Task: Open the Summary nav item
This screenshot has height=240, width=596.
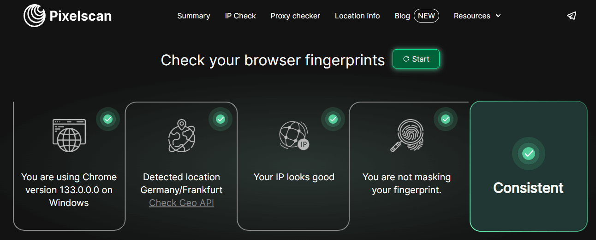Action: (193, 16)
